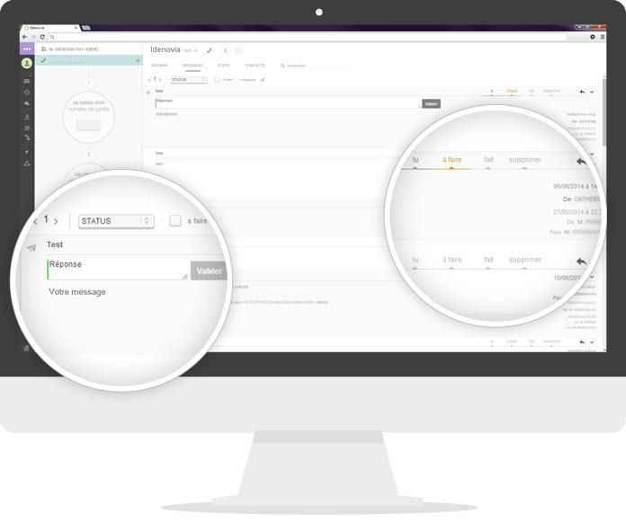Switch to the AGENDA tab
Viewport: 626px width, 523px height.
[x=159, y=65]
